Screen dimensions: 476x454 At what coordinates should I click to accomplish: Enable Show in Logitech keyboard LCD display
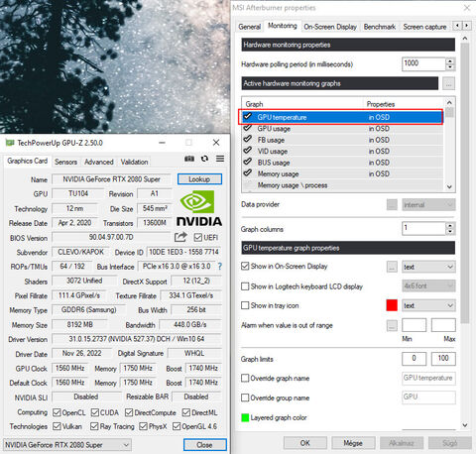(x=245, y=286)
